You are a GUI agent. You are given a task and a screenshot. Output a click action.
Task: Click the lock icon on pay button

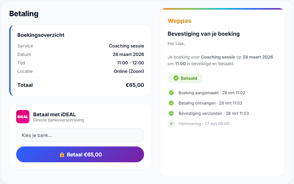tap(62, 155)
